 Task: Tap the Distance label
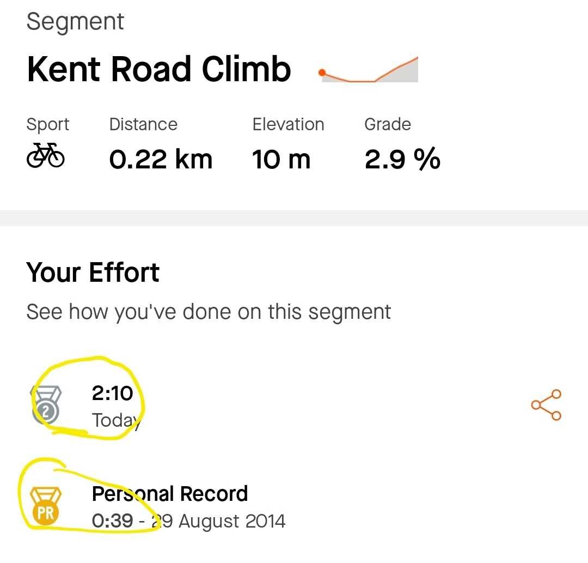tap(143, 124)
